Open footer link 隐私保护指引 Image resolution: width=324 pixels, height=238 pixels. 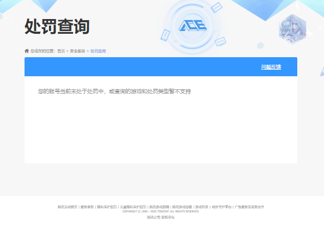[107, 207]
